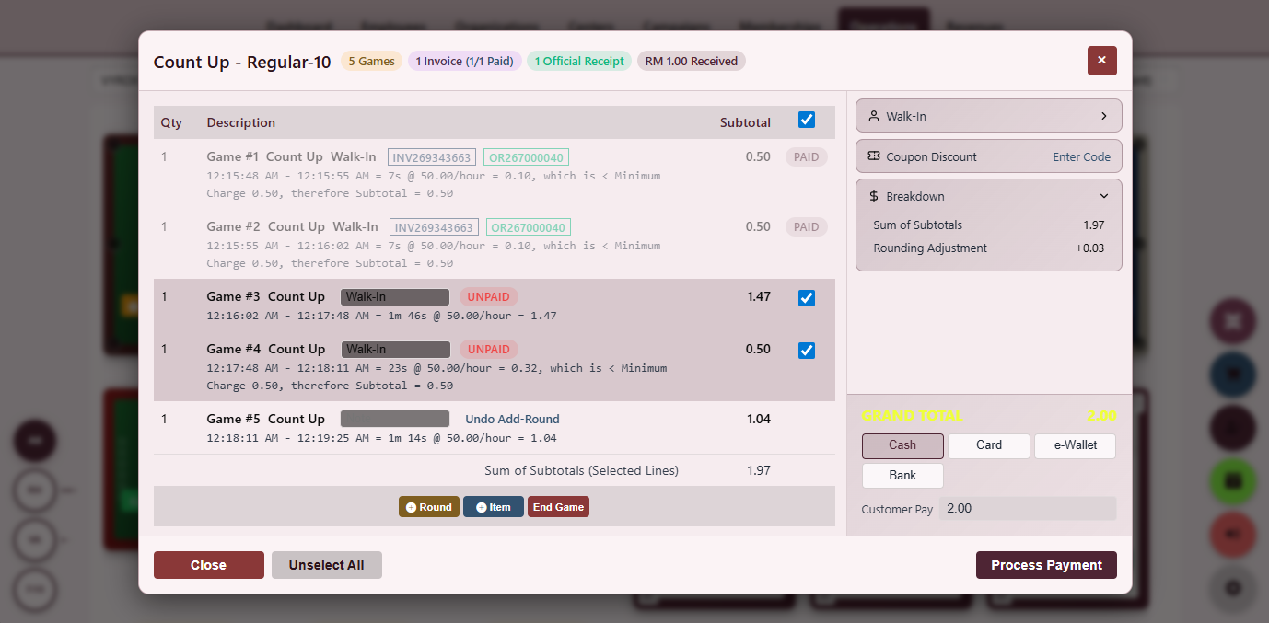Screen dimensions: 1269x623
Task: Click the Game #5 subtotal 1.04
Action: click(758, 419)
